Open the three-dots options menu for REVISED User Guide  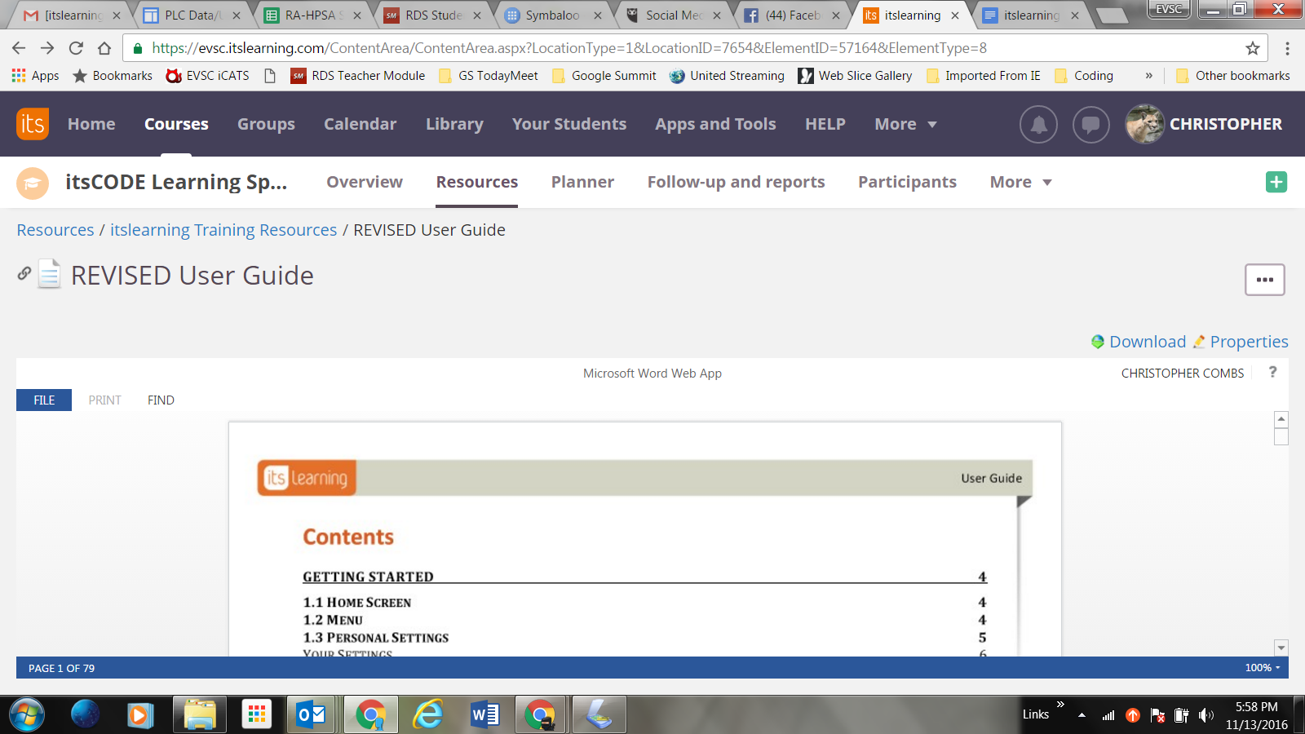click(x=1264, y=280)
